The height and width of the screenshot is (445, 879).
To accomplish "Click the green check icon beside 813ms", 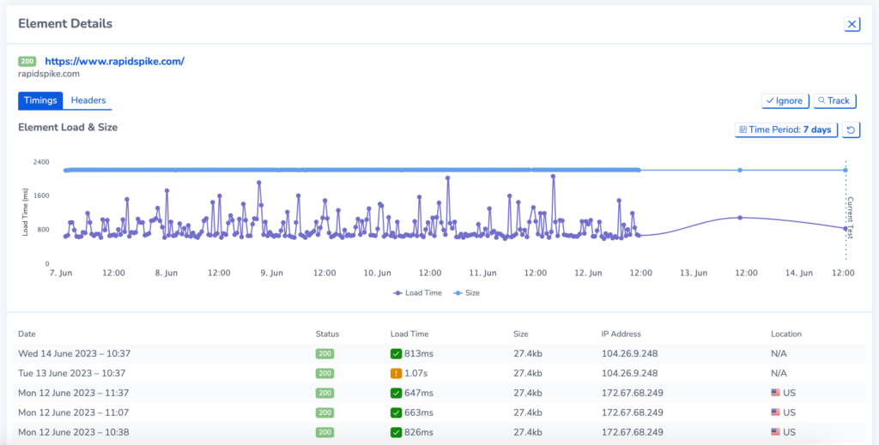I will (x=396, y=354).
